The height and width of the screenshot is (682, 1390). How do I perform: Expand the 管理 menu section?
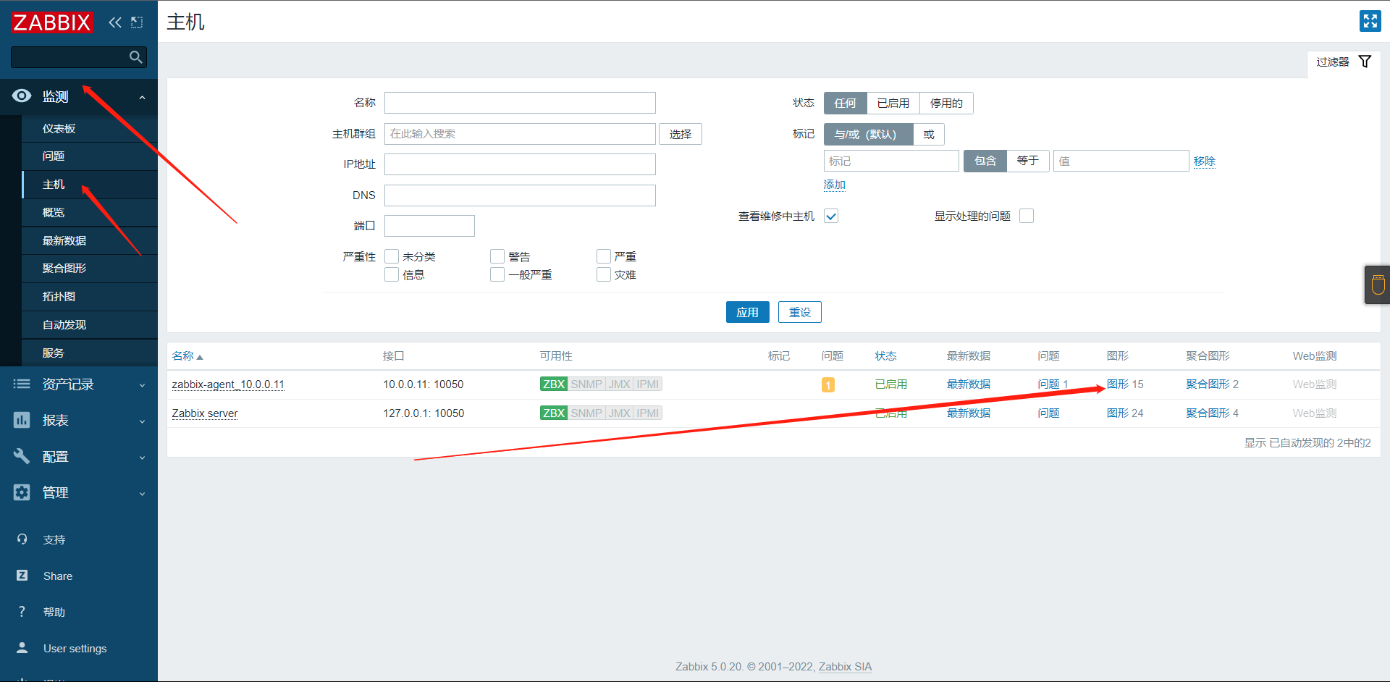79,492
